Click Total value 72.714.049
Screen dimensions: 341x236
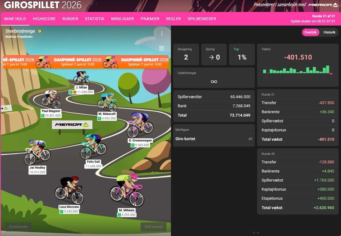pyautogui.click(x=240, y=115)
